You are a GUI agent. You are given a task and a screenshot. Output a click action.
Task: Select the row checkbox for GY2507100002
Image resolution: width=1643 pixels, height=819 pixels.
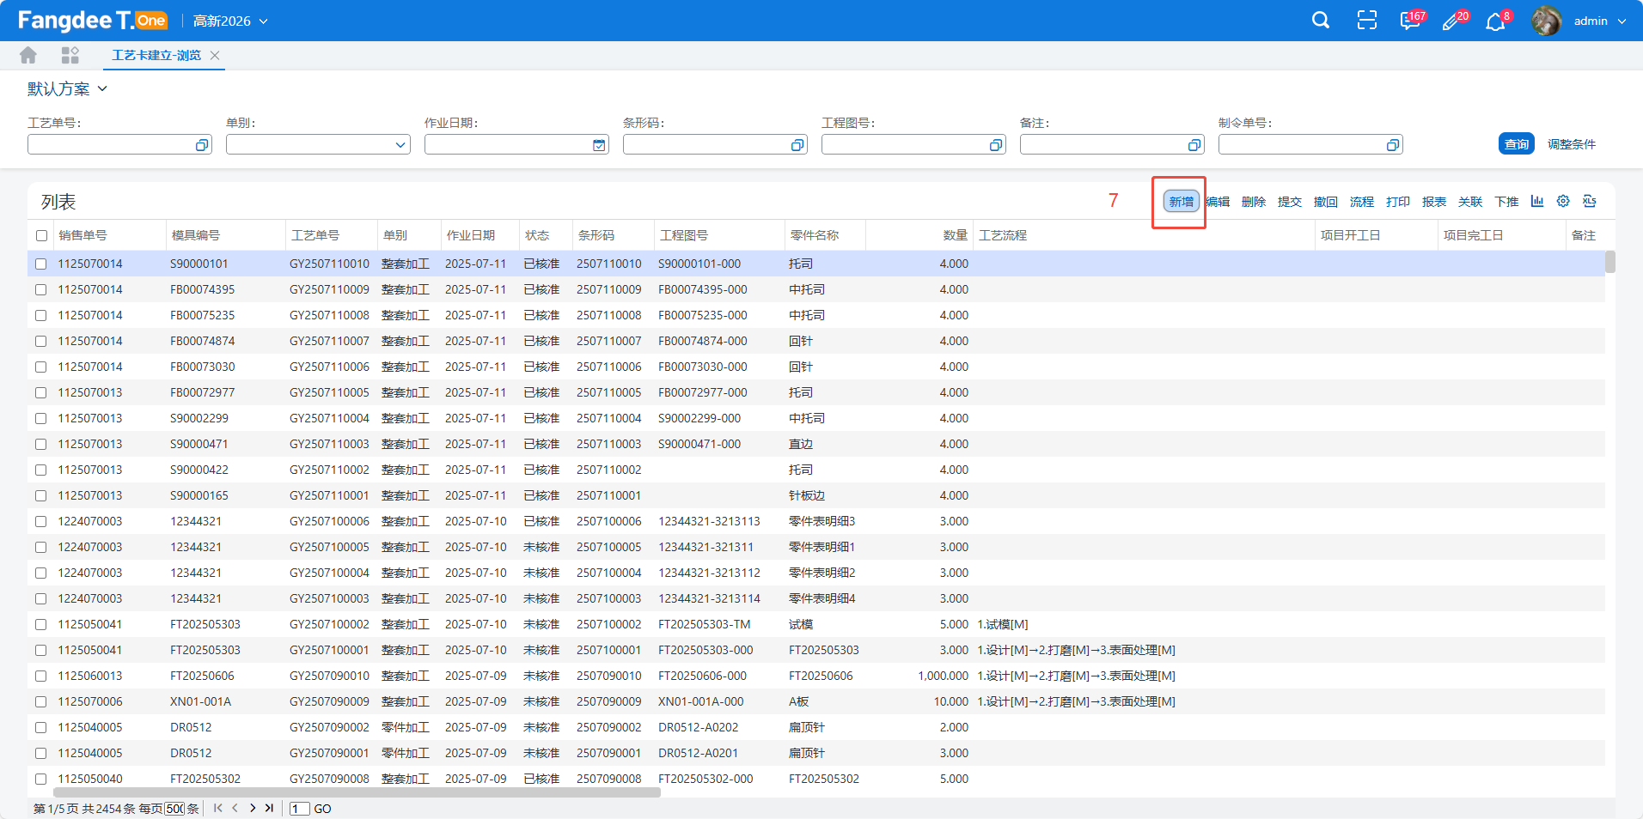[41, 624]
